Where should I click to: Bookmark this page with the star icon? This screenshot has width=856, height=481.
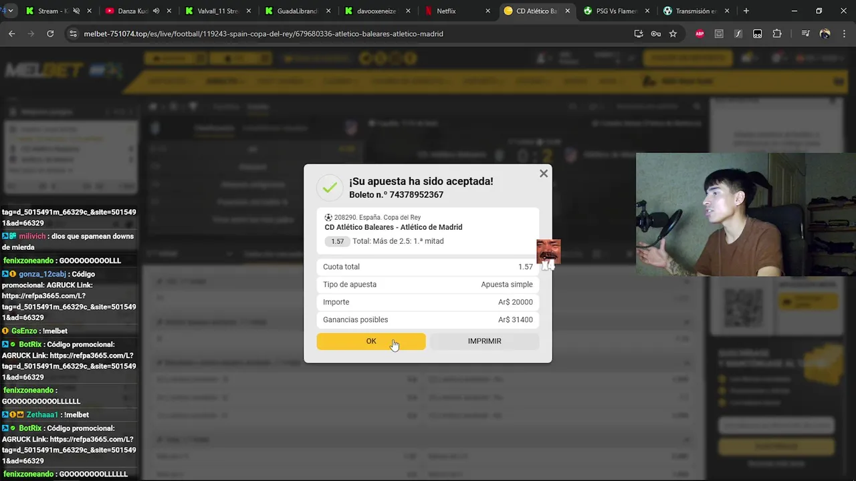pos(673,33)
